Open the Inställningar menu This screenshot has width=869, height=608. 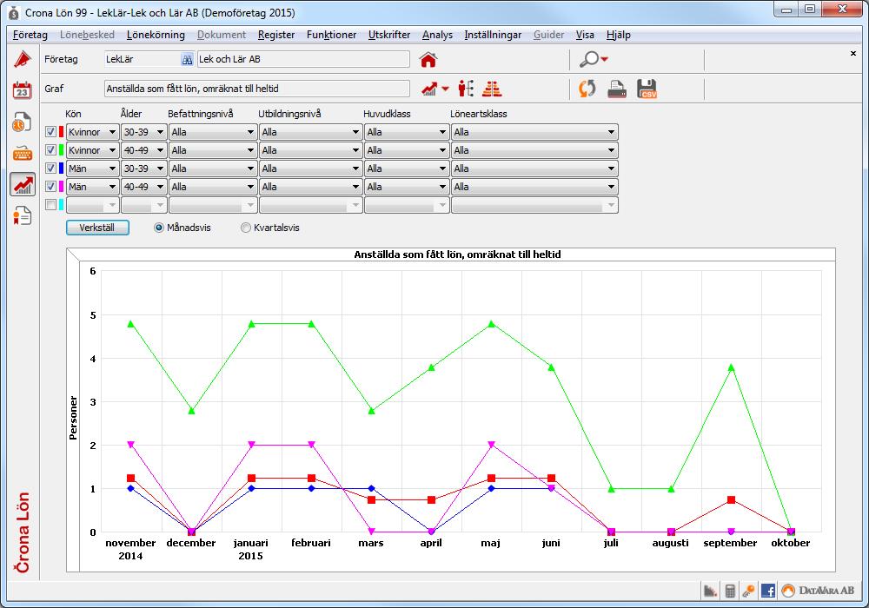pos(493,35)
